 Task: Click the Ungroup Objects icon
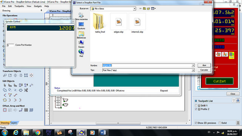(x=26, y=85)
